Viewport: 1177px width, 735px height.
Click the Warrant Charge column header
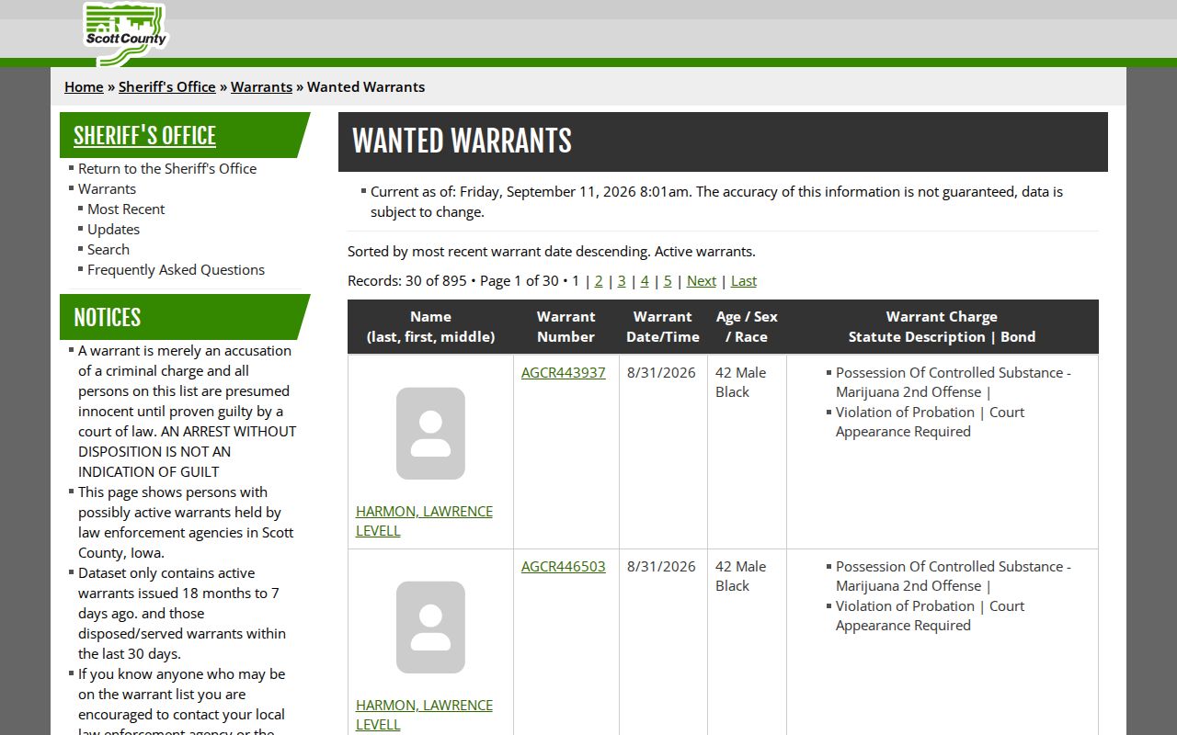[943, 326]
